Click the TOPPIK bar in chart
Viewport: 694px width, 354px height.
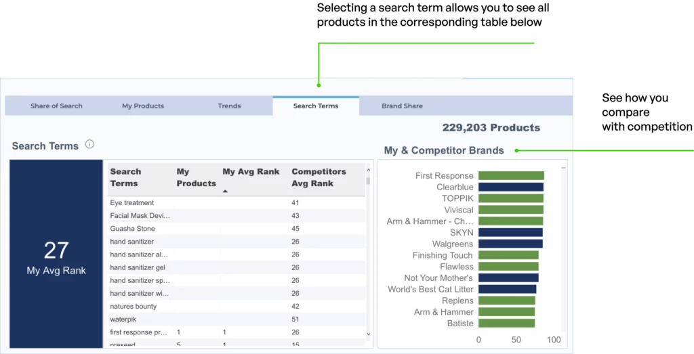(x=511, y=198)
